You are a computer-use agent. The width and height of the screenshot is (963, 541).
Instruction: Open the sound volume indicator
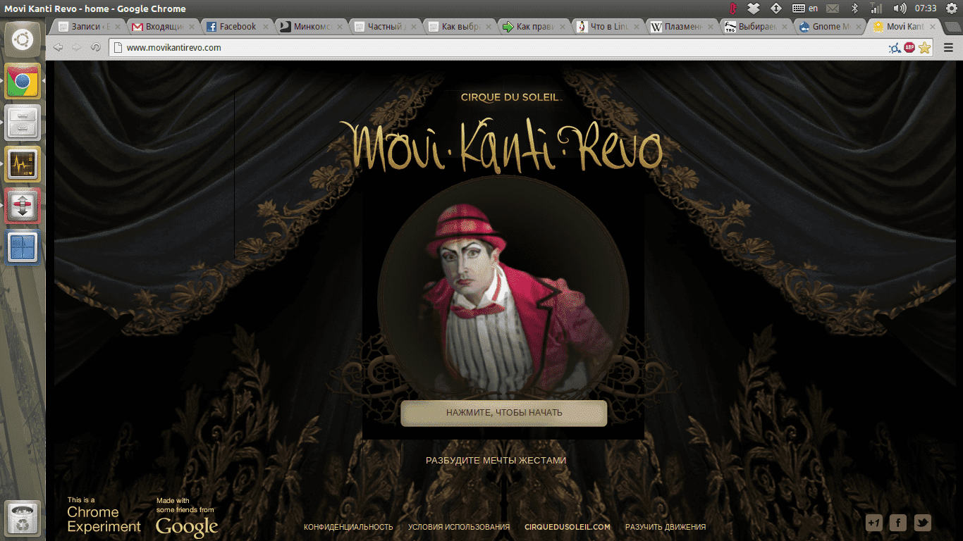pos(900,8)
